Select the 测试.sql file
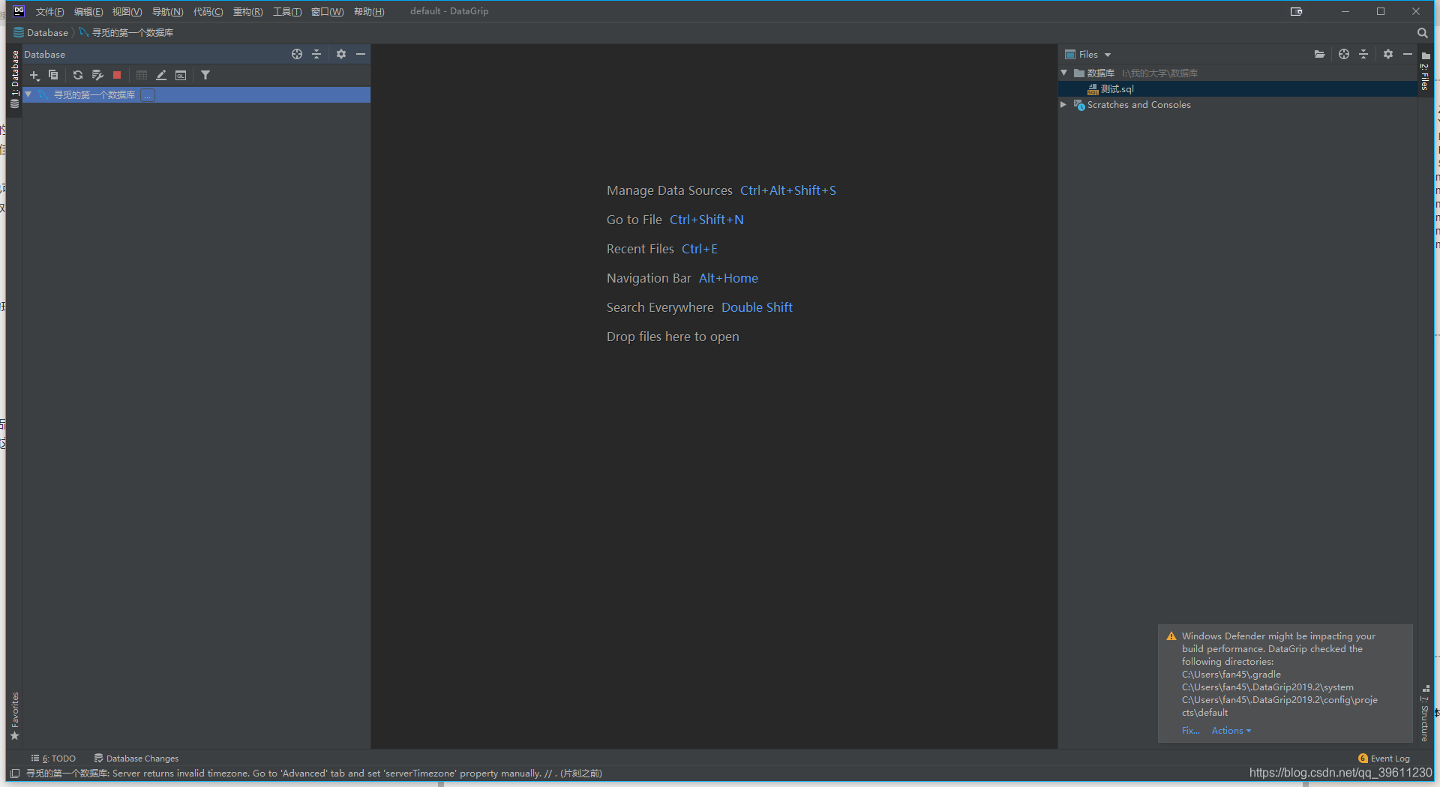1440x787 pixels. point(1237,88)
